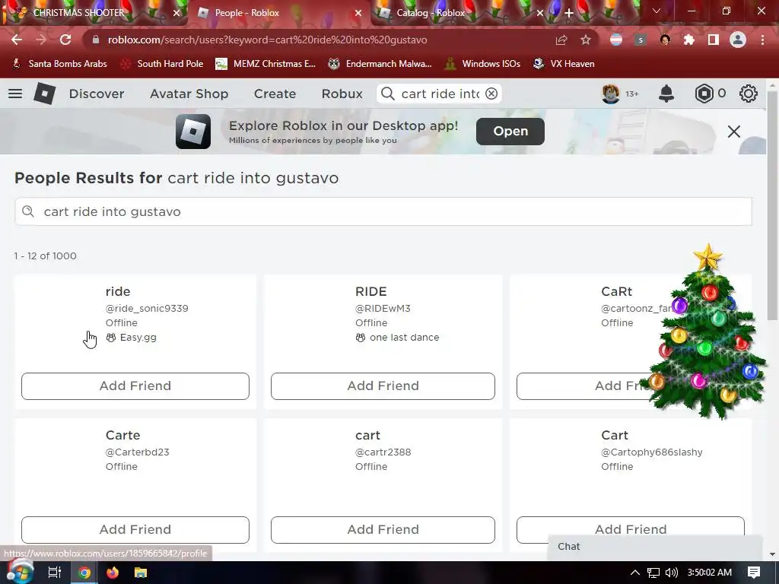This screenshot has width=779, height=584.
Task: Open the Chrome profile avatar
Action: [x=737, y=40]
